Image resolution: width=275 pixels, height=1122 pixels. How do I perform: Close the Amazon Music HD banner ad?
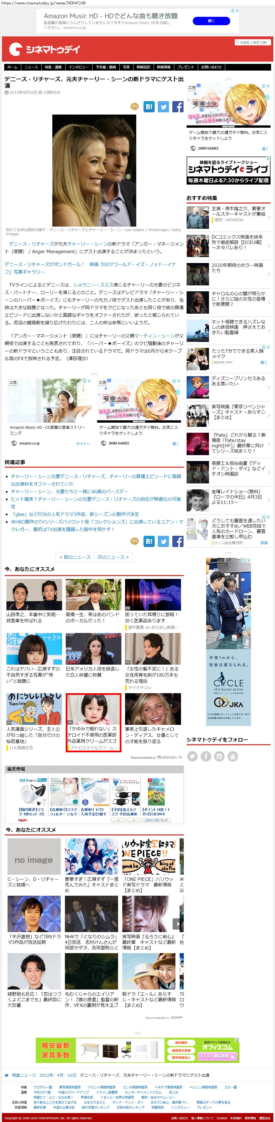pyautogui.click(x=237, y=11)
